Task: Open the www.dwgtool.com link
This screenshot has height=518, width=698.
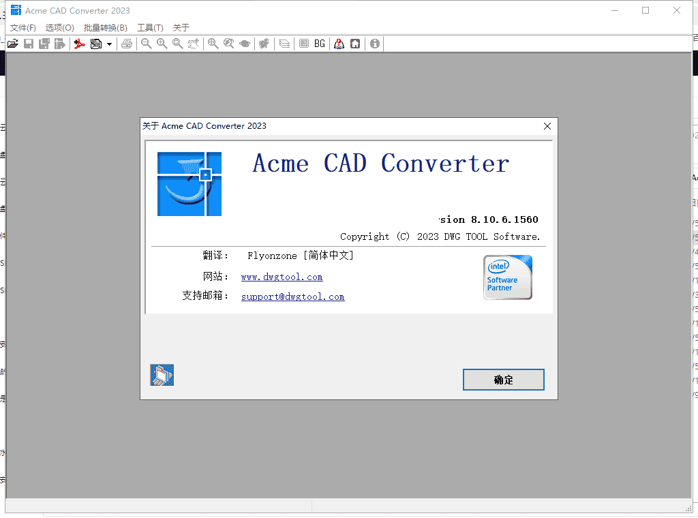Action: [282, 277]
